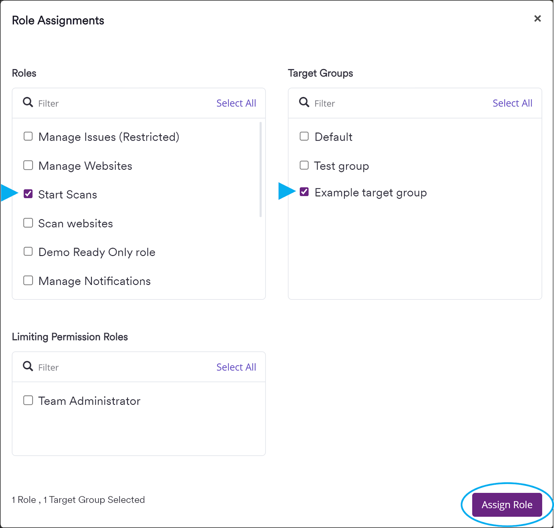Select All target groups
Viewport: 554px width, 528px height.
tap(512, 103)
